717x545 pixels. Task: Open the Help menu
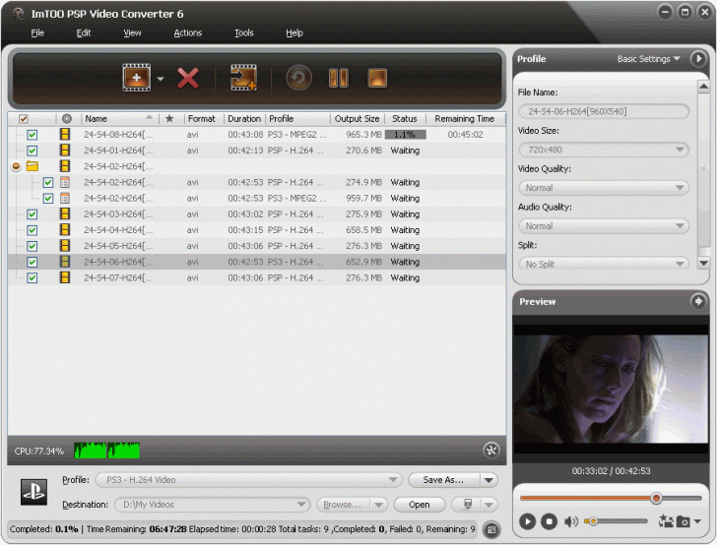click(x=294, y=32)
